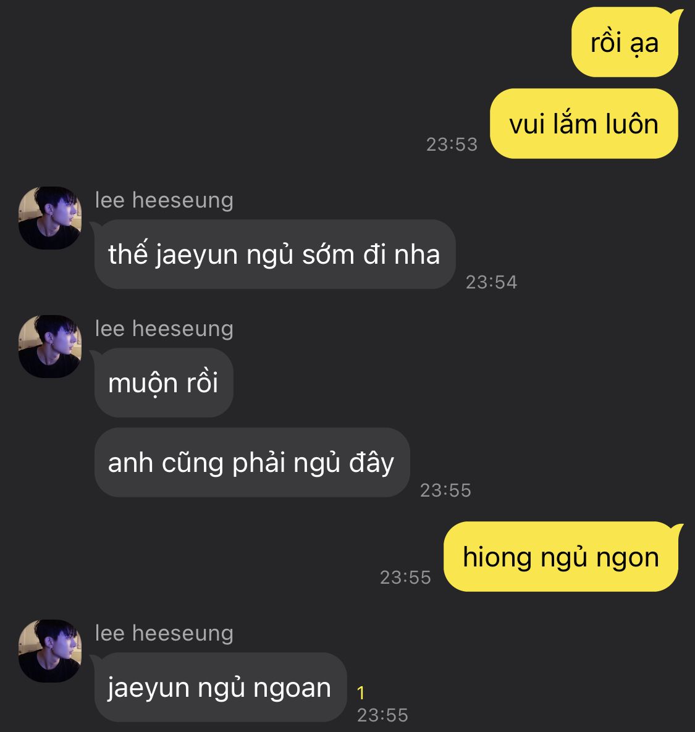Select yellow bubble "hiong ngủ ngon"

[x=561, y=557]
